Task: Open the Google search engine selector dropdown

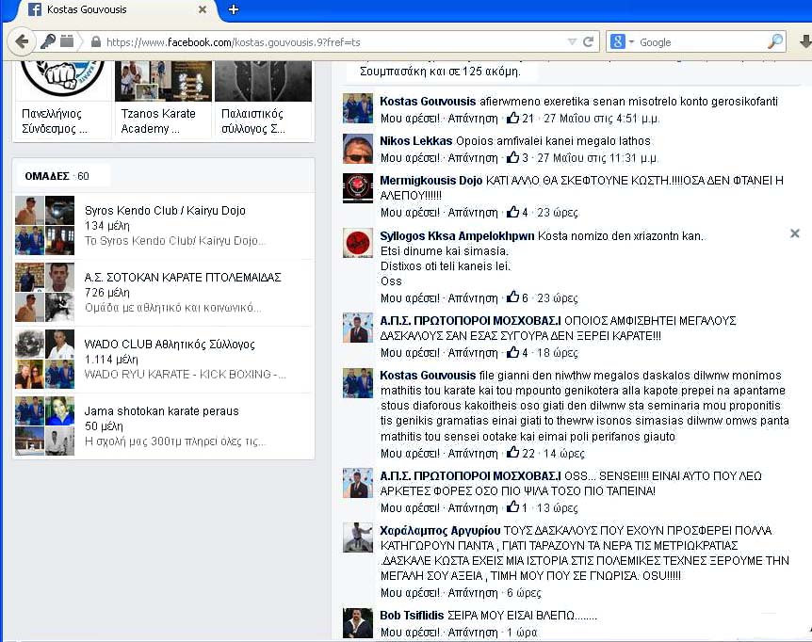Action: 622,42
